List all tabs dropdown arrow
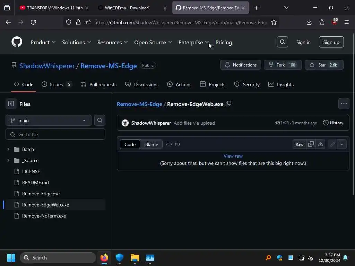The height and width of the screenshot is (266, 355). pos(286,8)
